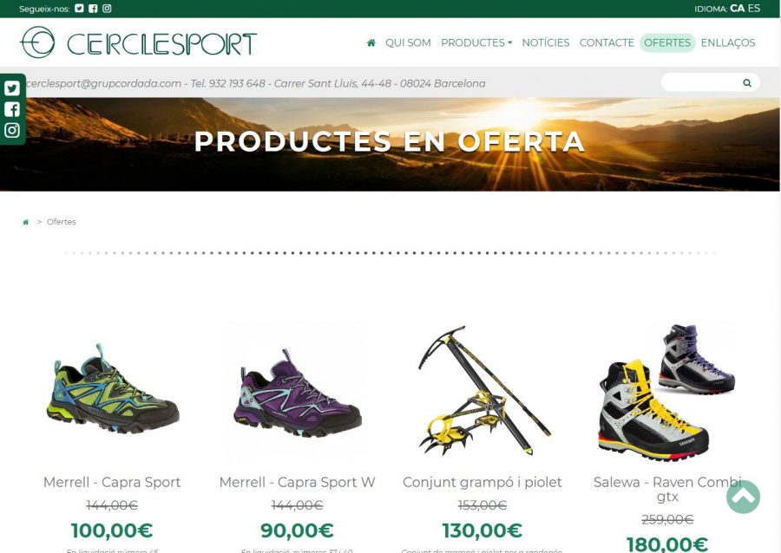Viewport: 781px width, 553px height.
Task: Click the Twitter icon in top bar
Action: (79, 9)
